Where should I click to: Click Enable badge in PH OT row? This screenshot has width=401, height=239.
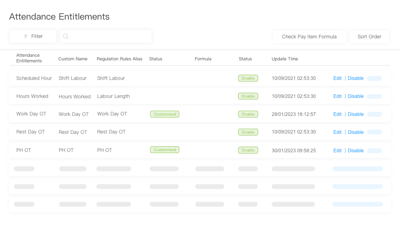[248, 150]
